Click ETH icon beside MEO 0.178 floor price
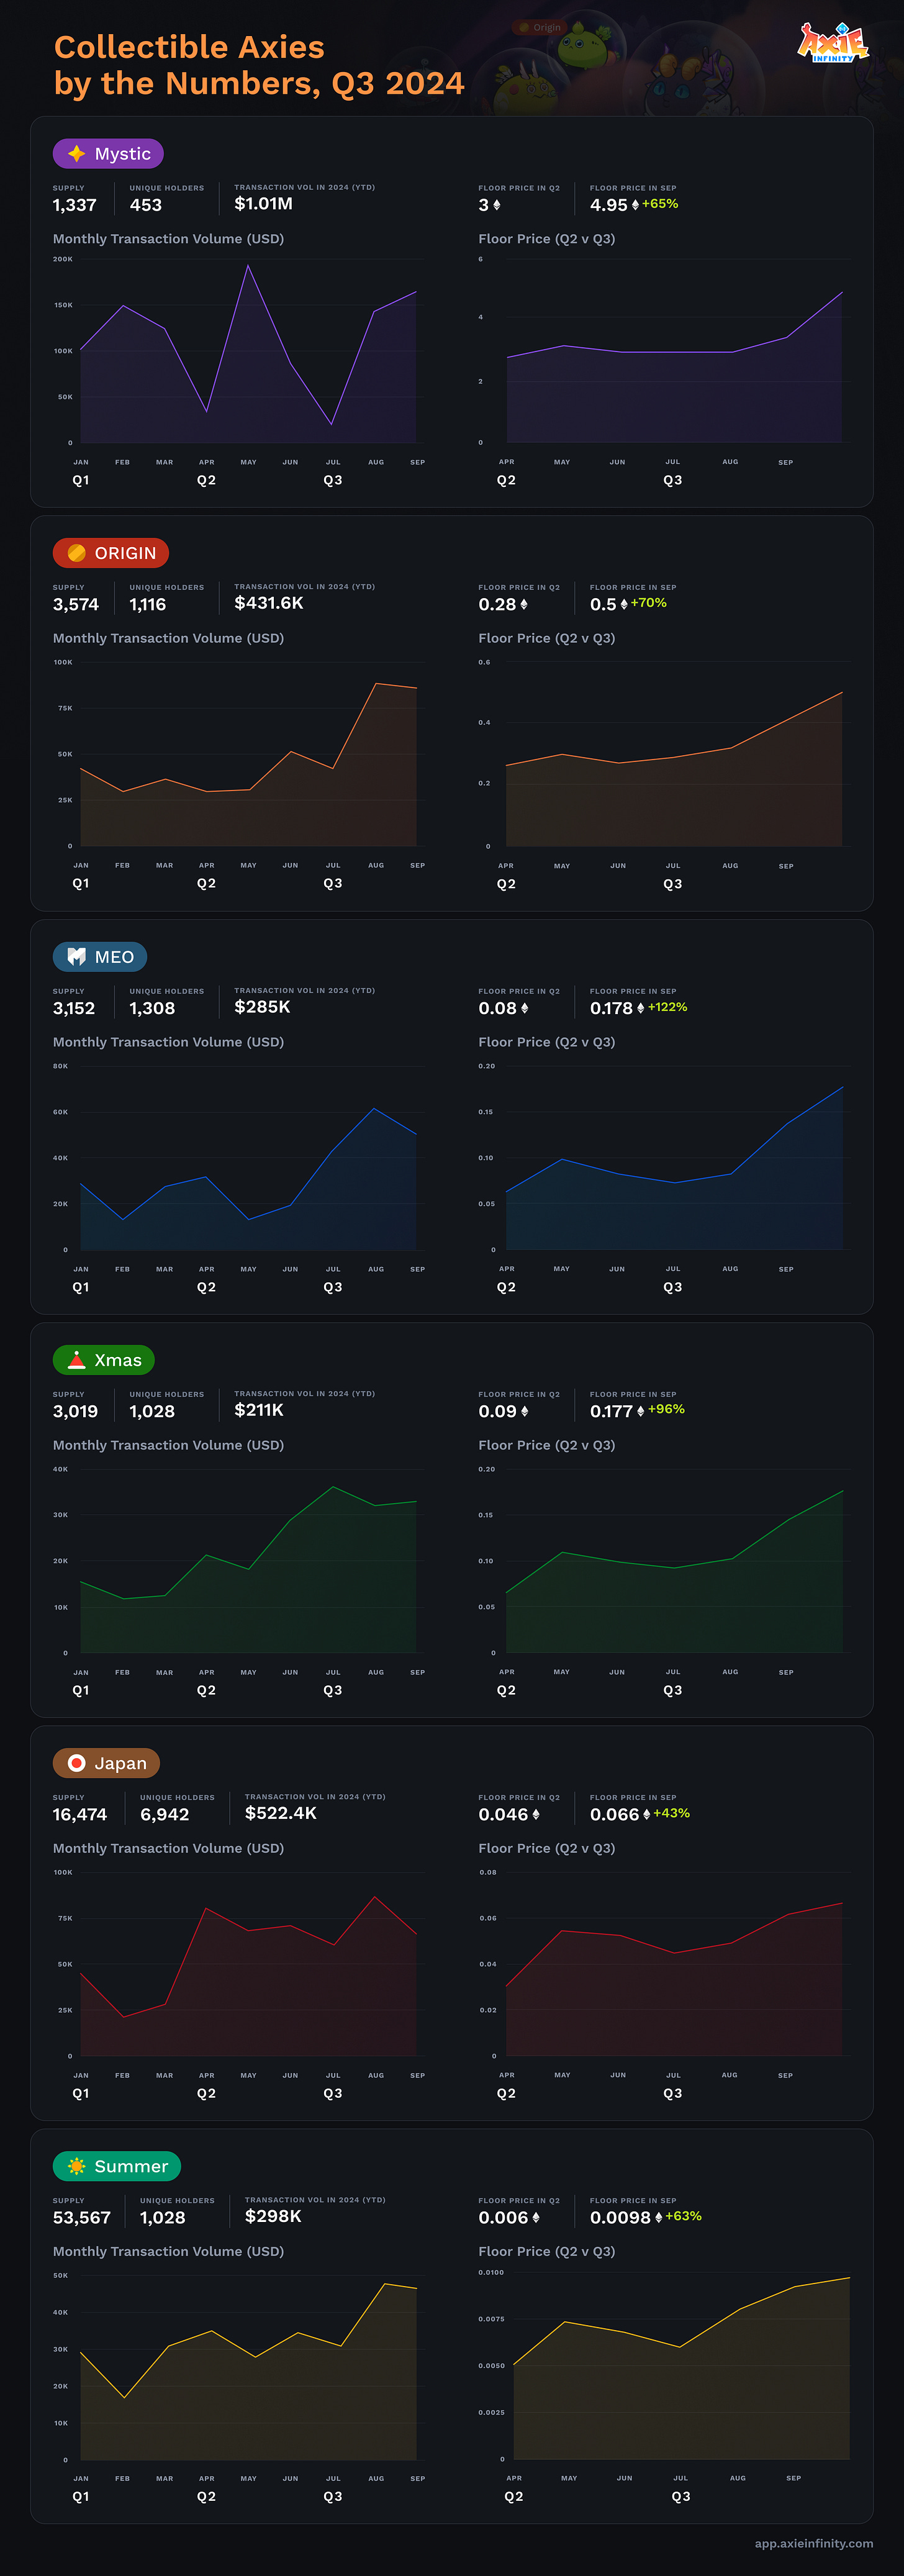 tap(641, 1008)
